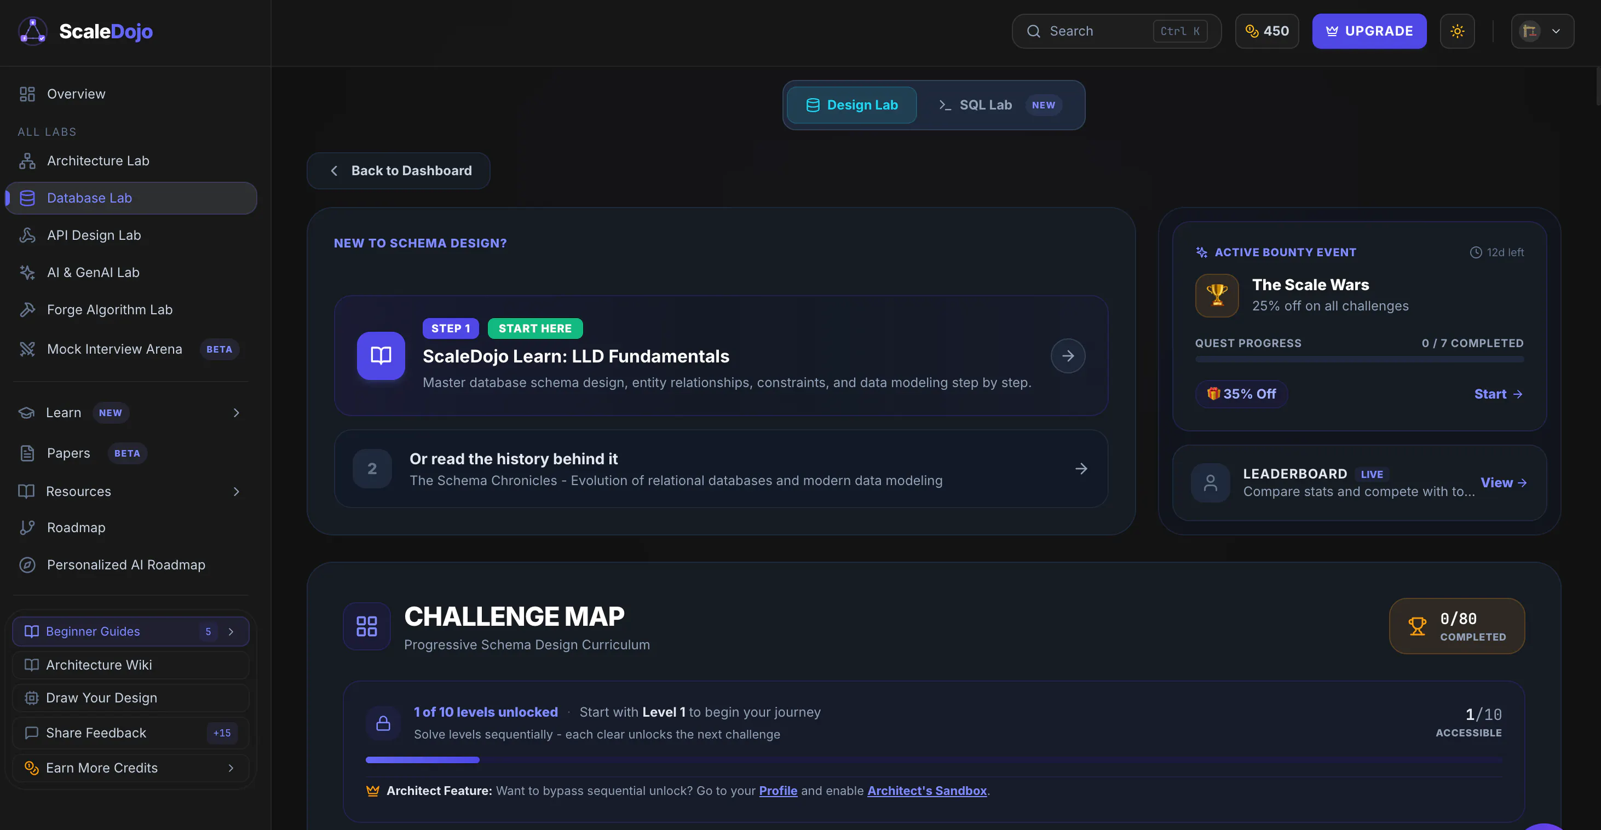Open Personalized AI Roadmap menu item
Viewport: 1601px width, 830px height.
(130, 564)
